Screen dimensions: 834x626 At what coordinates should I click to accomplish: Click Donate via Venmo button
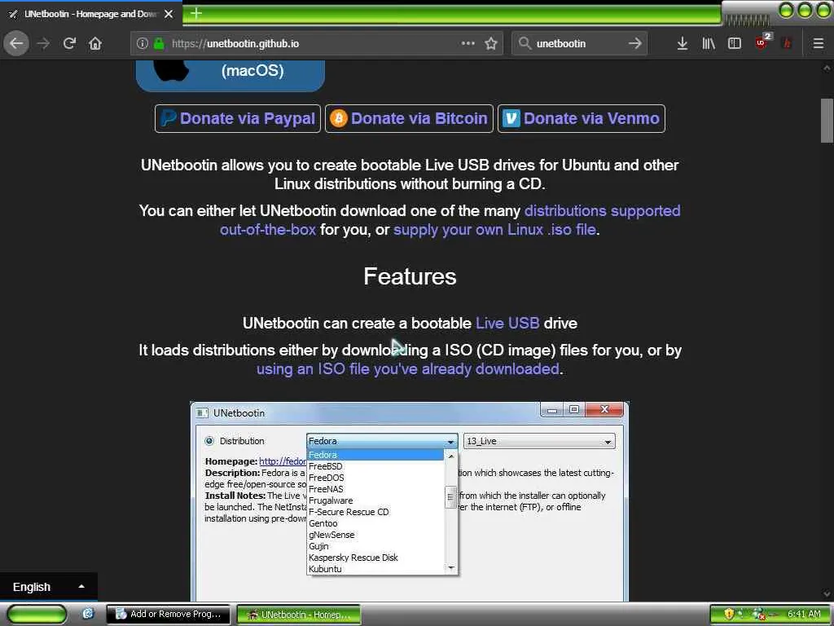582,118
